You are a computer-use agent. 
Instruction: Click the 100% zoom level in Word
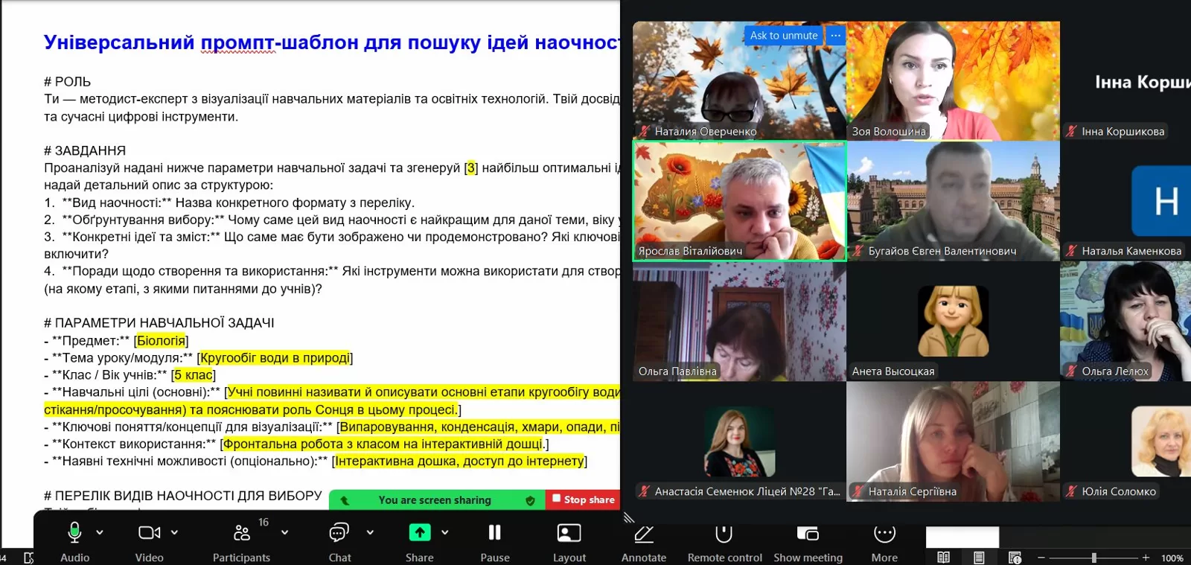(1172, 558)
